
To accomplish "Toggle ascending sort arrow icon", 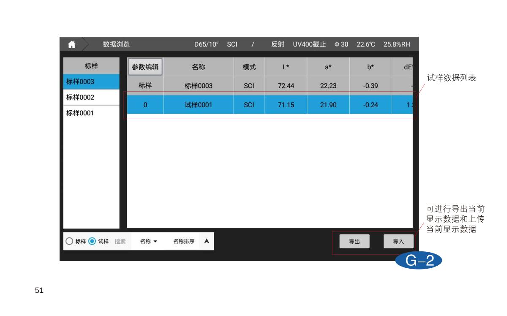I will click(206, 241).
